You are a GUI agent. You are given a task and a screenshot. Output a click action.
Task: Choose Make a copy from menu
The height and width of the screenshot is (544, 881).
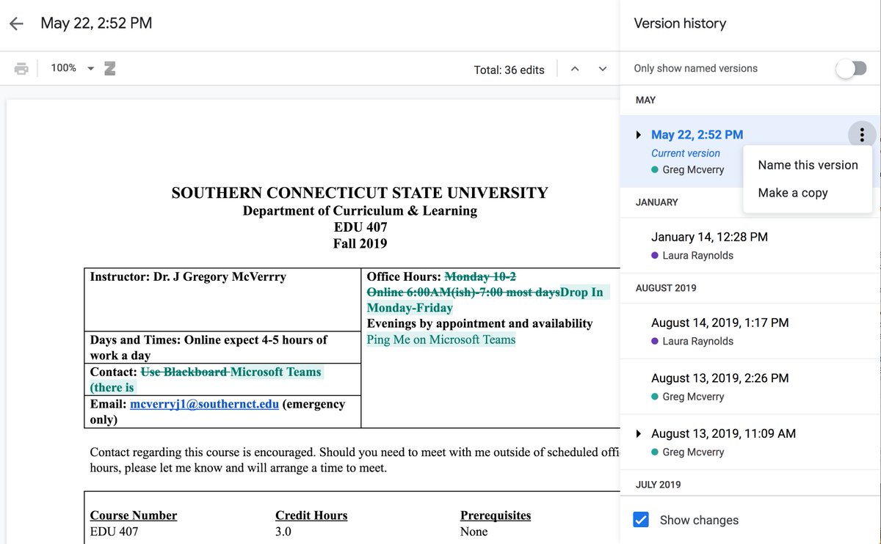click(x=793, y=193)
